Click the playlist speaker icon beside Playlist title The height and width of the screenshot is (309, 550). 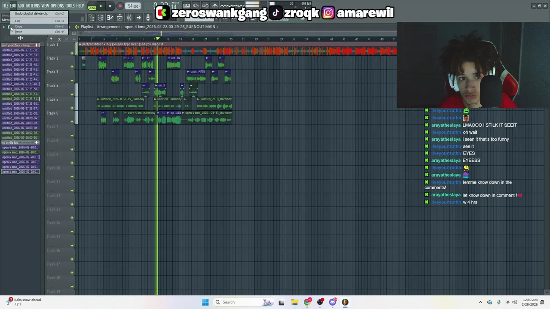point(76,27)
